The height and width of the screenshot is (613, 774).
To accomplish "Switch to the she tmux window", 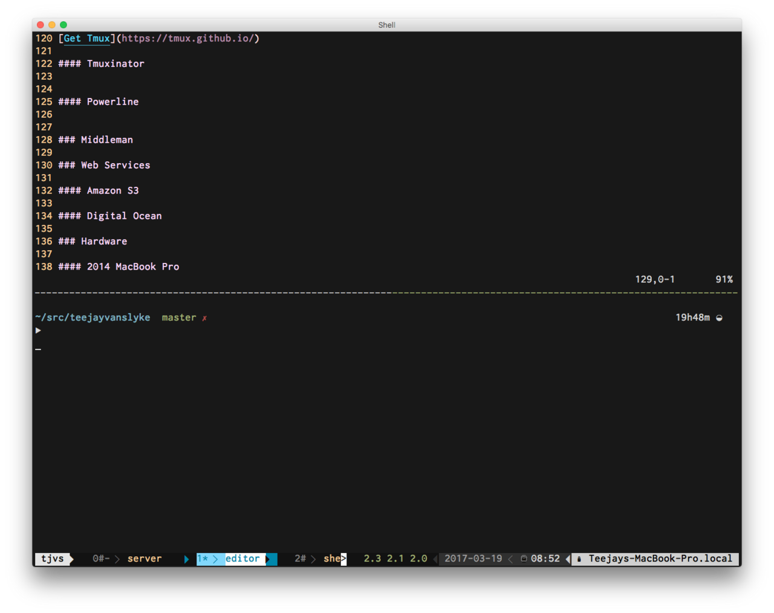I will (x=332, y=559).
